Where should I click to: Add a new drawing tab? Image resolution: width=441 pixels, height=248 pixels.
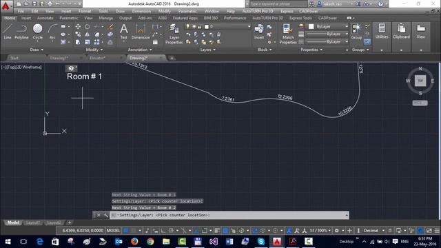pos(172,58)
